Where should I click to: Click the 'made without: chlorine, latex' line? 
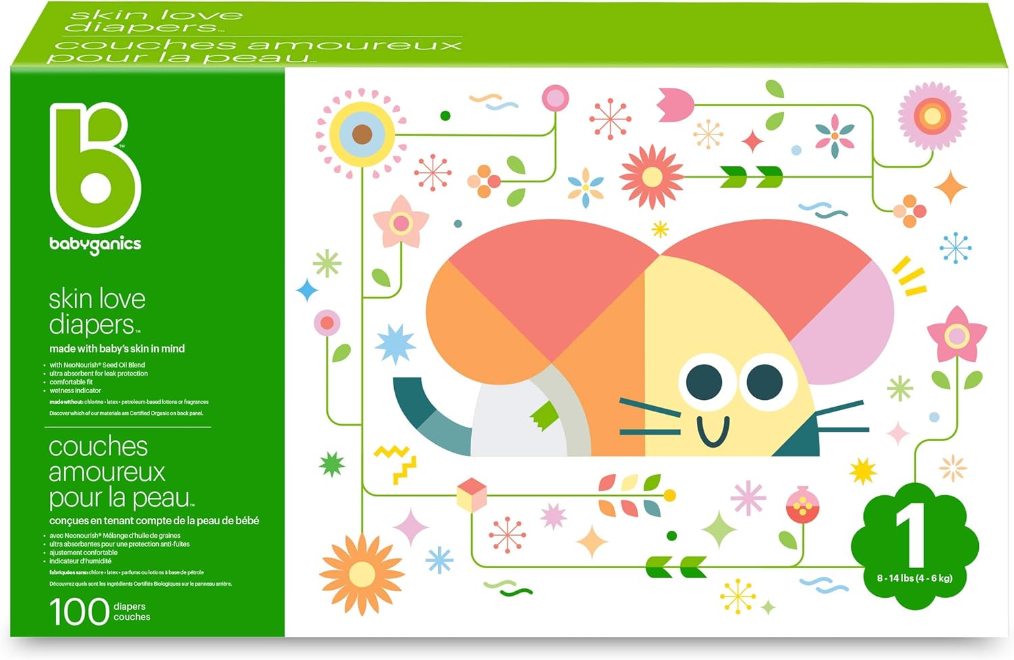click(x=129, y=402)
